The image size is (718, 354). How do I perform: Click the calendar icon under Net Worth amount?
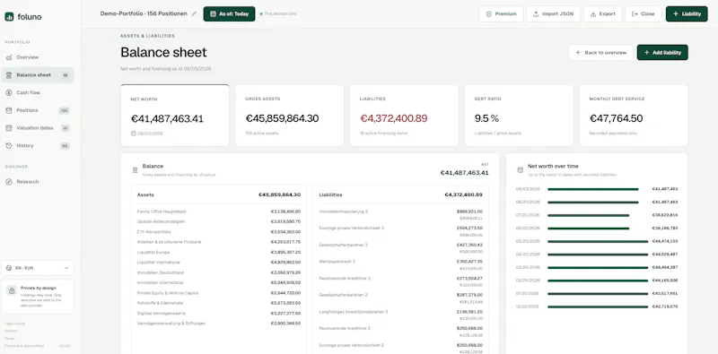click(133, 134)
